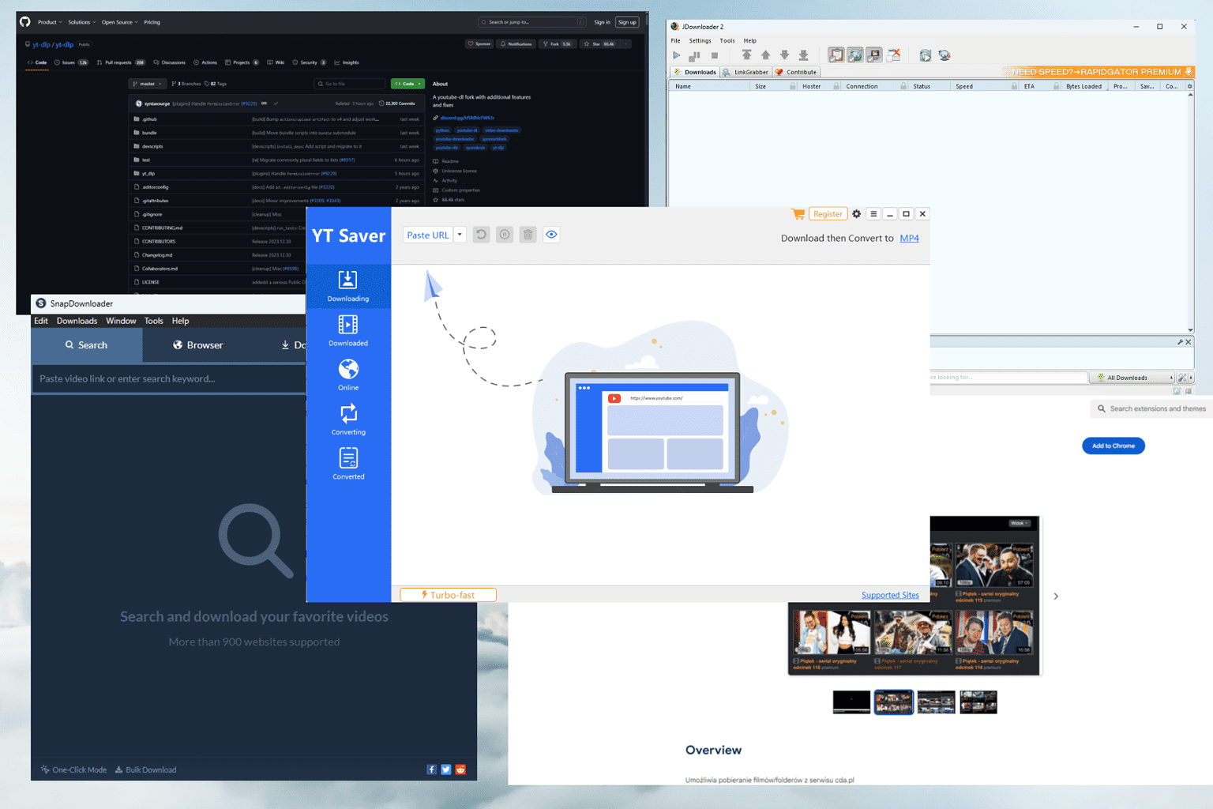Open SnapDownloader Browser tab

click(x=197, y=345)
